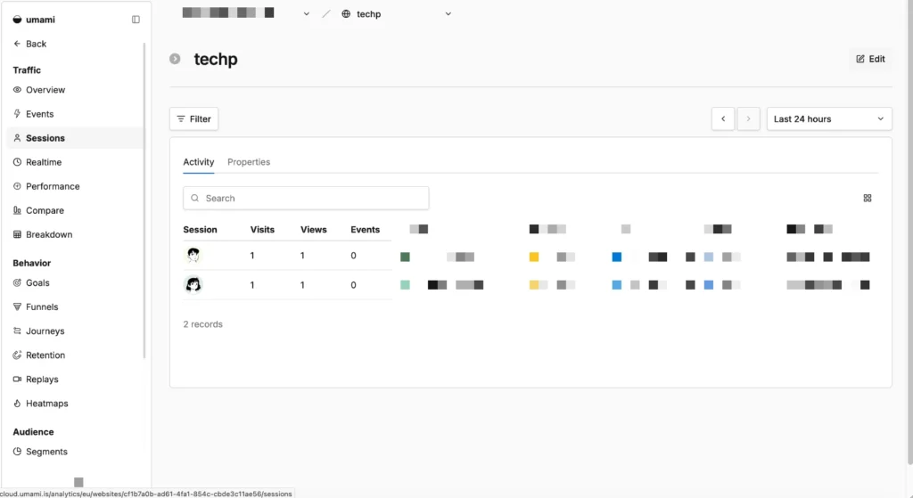Click the umami logo icon
Image resolution: width=913 pixels, height=498 pixels.
point(17,20)
